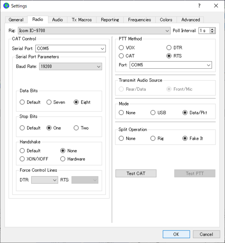Open the CAT Control Serial Port dropdown

point(71,49)
